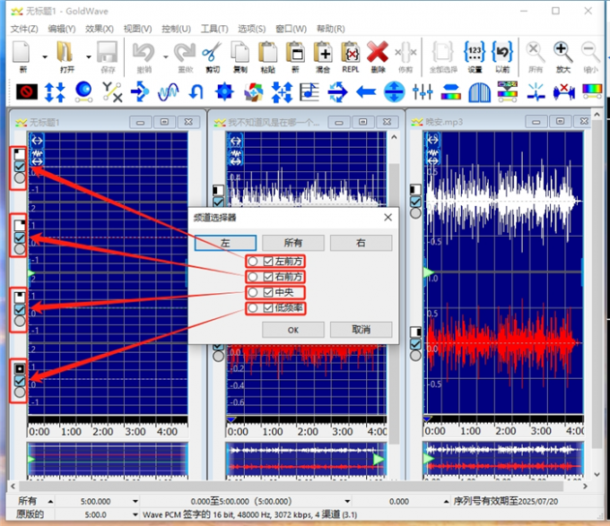Viewport: 610px width, 526px height.
Task: Select the radio button beside 左前方
Action: pyautogui.click(x=253, y=262)
